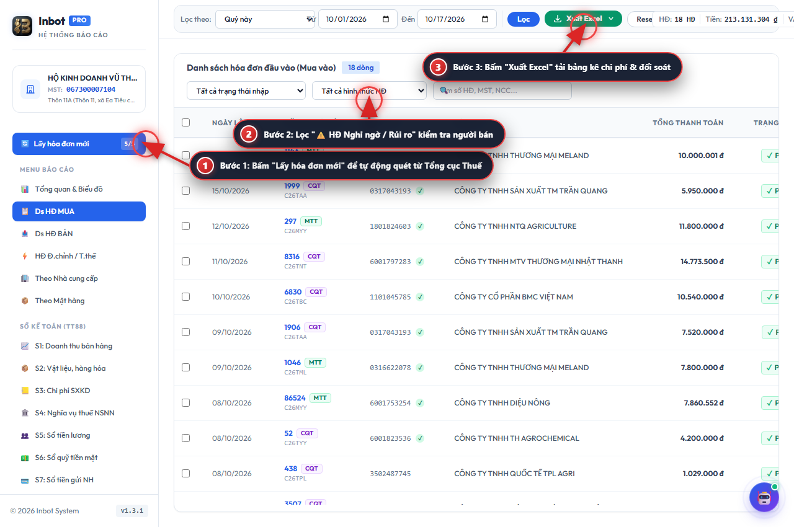Open the Tất cả trạng thái nhập dropdown

coord(246,91)
